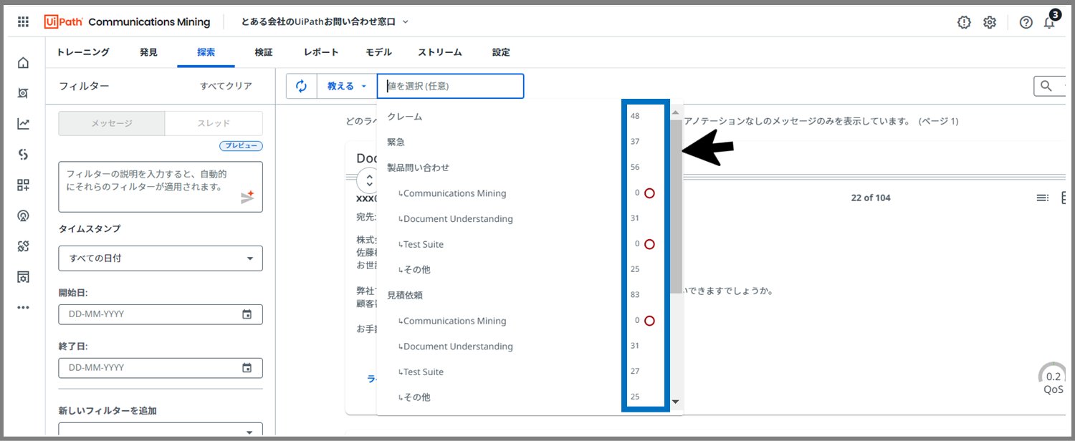Viewport: 1075px width, 441px height.
Task: Click the red circle on 製品問い合わせ Test Suite row
Action: [649, 244]
